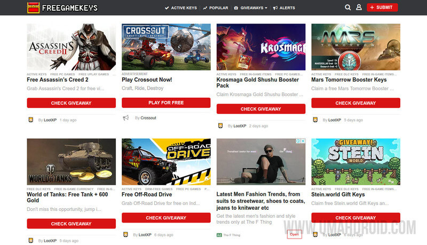The width and height of the screenshot is (427, 245).
Task: Click DRM-FREE GAMES tag above Off-Road Drive
Action: point(159,189)
